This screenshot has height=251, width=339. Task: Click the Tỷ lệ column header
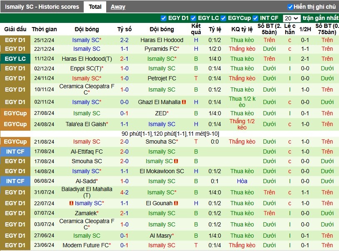click(214, 29)
